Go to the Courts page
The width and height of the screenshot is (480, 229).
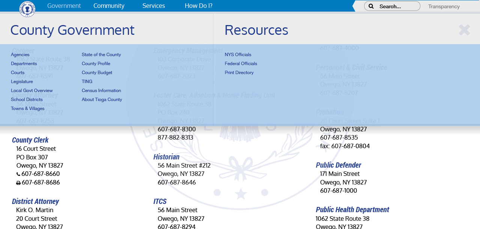(x=18, y=73)
